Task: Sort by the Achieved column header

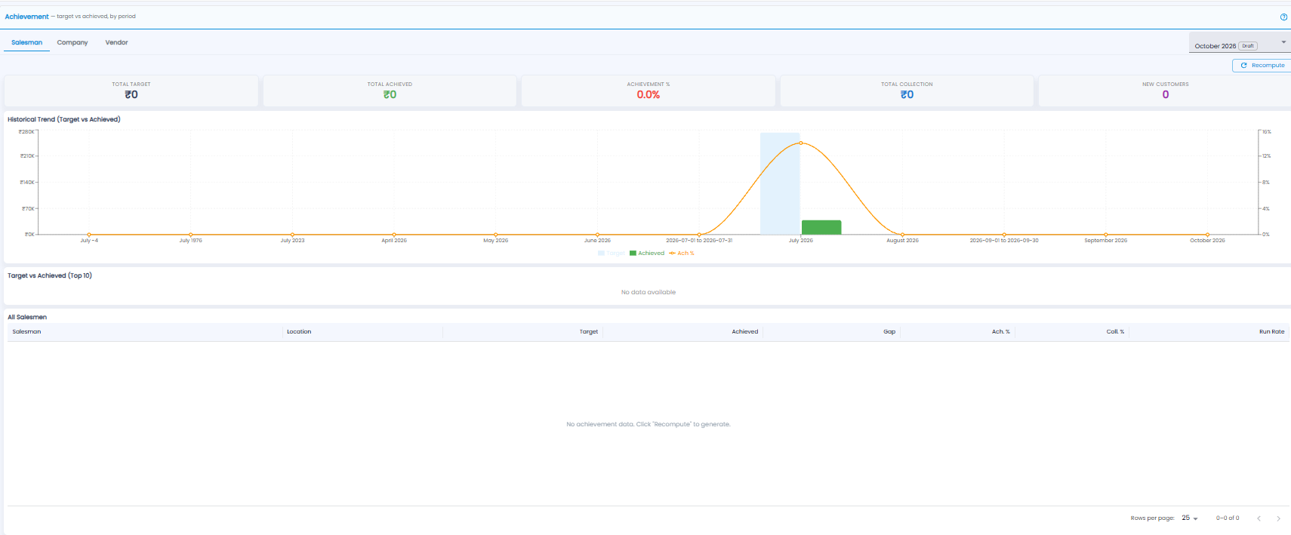Action: pos(745,332)
